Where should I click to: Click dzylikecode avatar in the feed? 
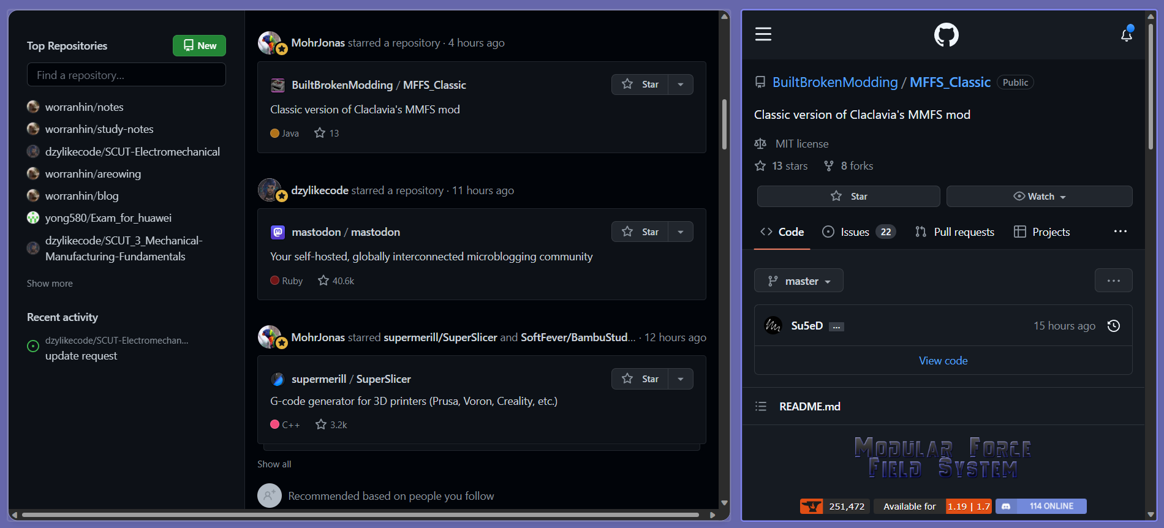(269, 190)
